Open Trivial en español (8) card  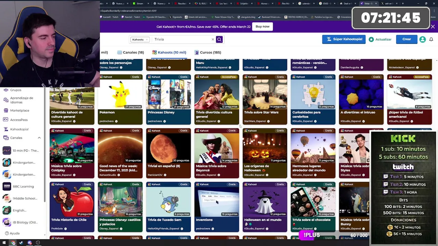pyautogui.click(x=168, y=153)
